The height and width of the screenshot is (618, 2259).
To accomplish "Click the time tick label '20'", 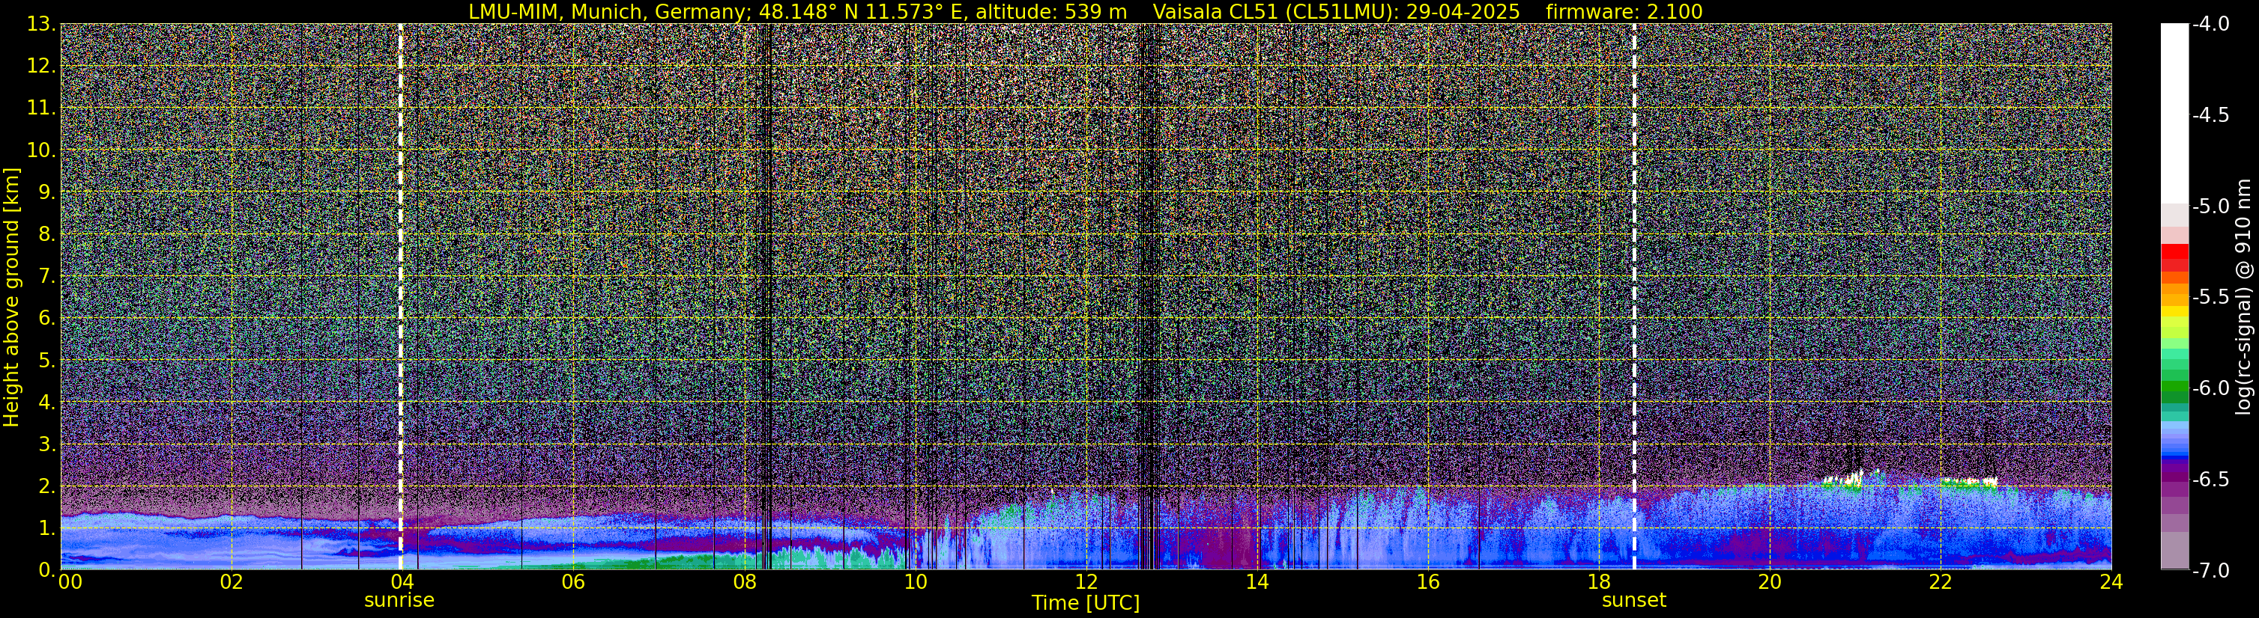I will pos(1770,582).
